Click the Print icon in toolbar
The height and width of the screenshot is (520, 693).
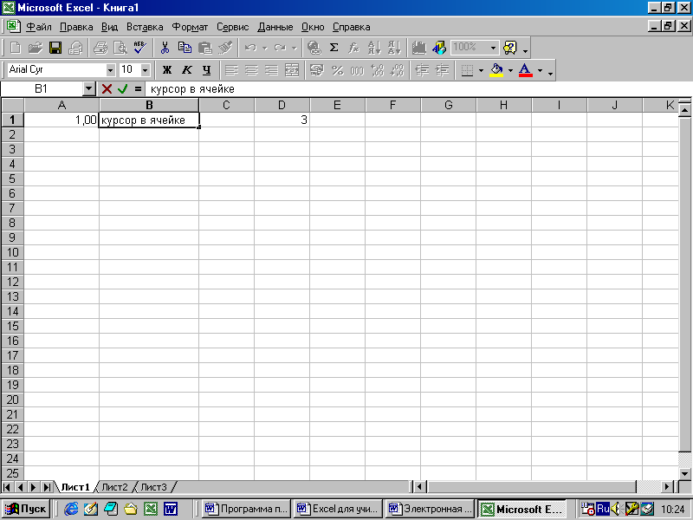pos(100,48)
